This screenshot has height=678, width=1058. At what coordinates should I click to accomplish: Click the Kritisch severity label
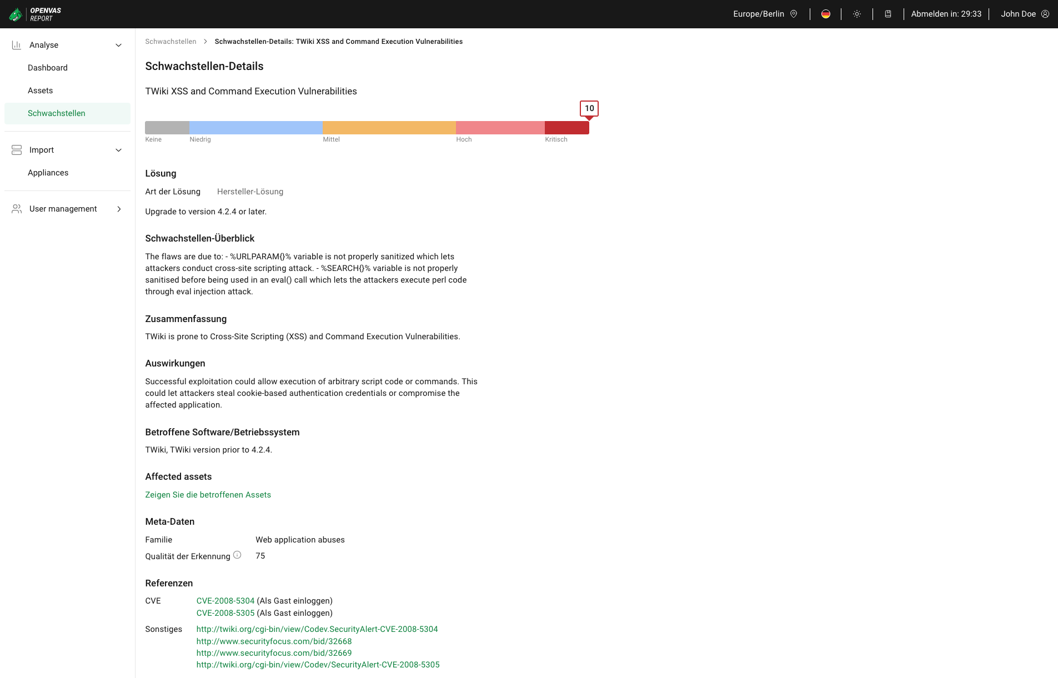[x=556, y=139]
